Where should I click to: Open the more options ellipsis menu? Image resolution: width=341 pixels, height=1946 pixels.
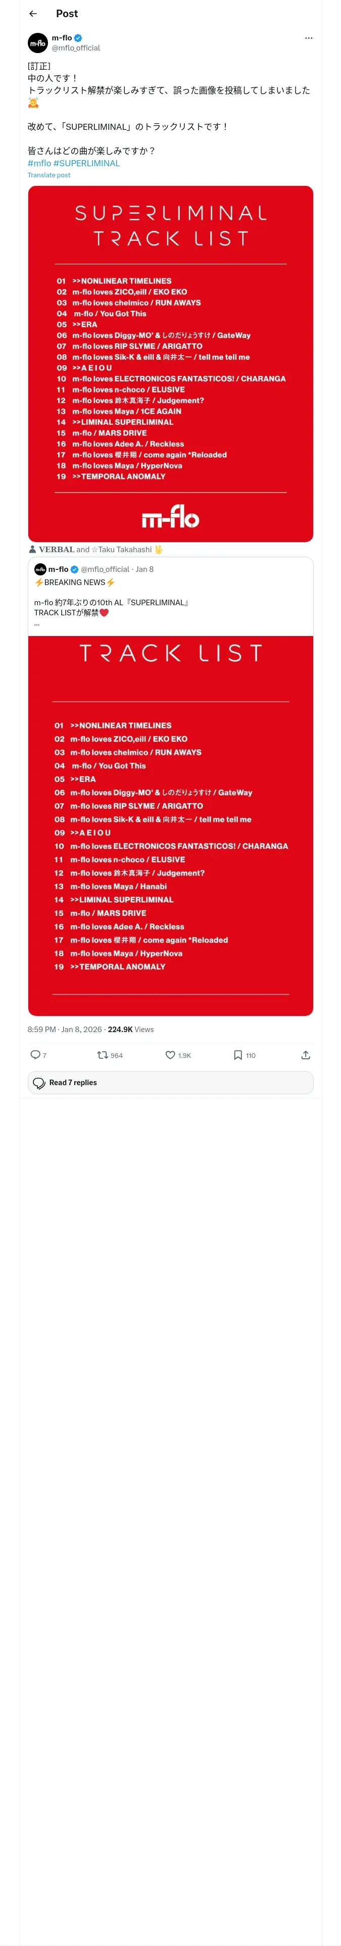[309, 38]
